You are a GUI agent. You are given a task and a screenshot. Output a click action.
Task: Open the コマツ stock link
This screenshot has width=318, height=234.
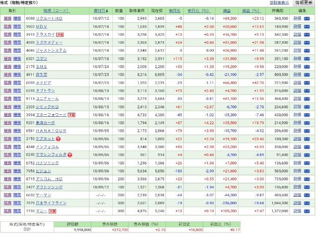[x=41, y=59]
